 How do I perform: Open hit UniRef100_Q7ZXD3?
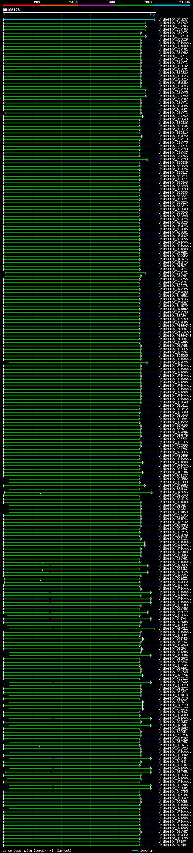point(173,552)
